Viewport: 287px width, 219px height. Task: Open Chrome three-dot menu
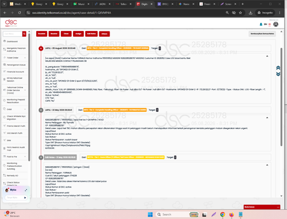(x=280, y=13)
